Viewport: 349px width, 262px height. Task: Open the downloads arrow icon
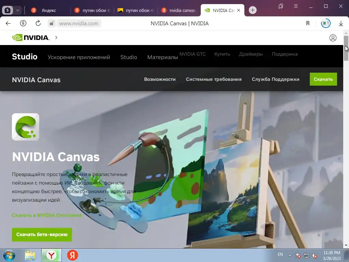(x=341, y=24)
